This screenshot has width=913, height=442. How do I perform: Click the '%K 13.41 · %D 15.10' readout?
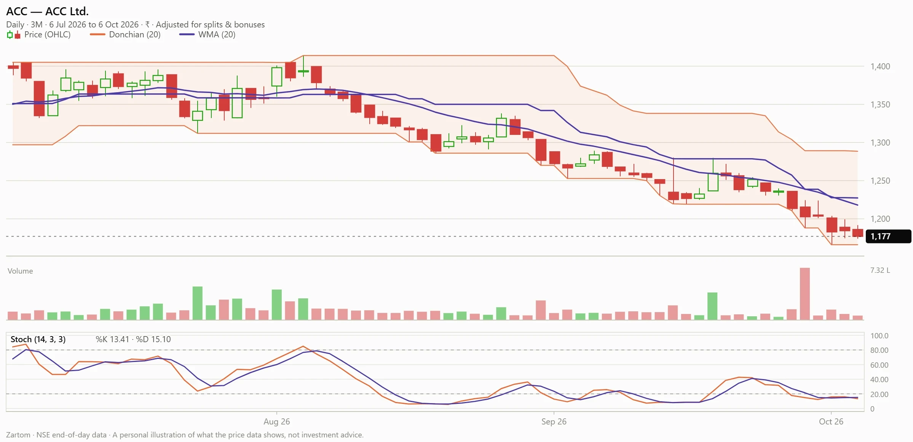pyautogui.click(x=133, y=339)
